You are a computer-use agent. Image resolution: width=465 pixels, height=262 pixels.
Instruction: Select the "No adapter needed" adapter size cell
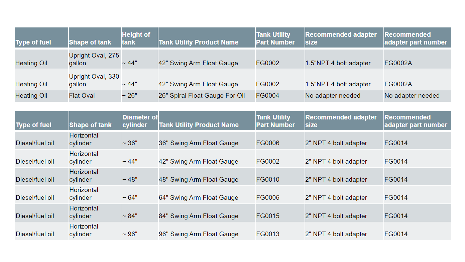(x=344, y=96)
